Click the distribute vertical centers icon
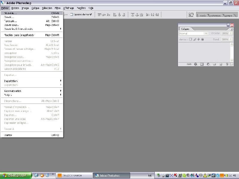The image size is (239, 179). (x=137, y=15)
